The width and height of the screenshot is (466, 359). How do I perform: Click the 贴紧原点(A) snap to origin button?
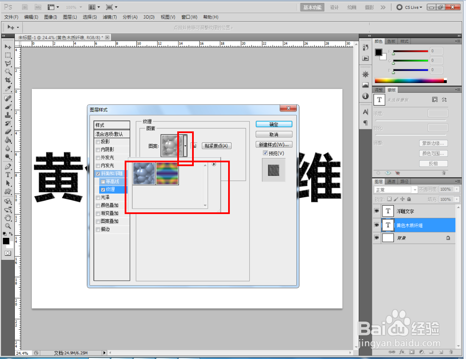tap(216, 146)
